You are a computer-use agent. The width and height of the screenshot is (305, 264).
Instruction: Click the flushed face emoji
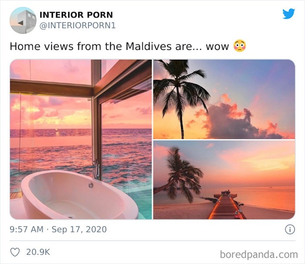pyautogui.click(x=240, y=46)
